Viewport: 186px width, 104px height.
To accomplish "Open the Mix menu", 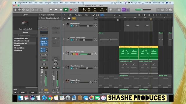I will point(61,3).
